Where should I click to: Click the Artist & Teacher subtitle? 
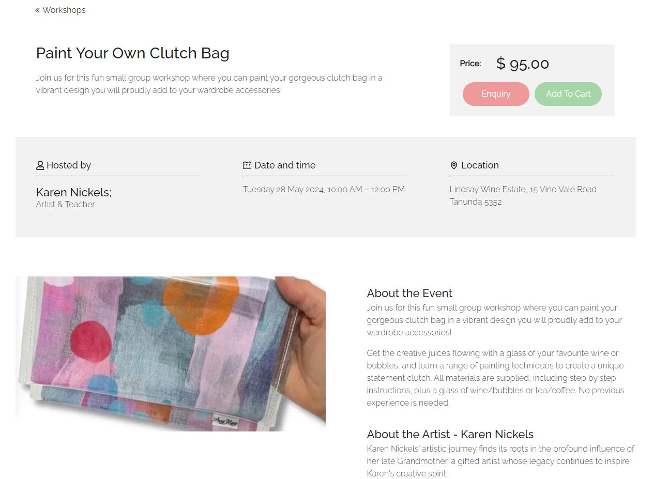[66, 205]
